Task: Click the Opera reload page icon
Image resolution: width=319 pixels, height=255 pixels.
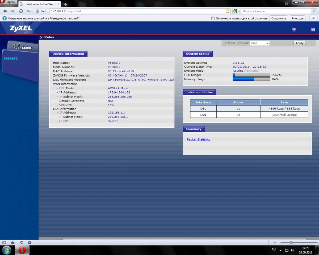Action: point(21,11)
